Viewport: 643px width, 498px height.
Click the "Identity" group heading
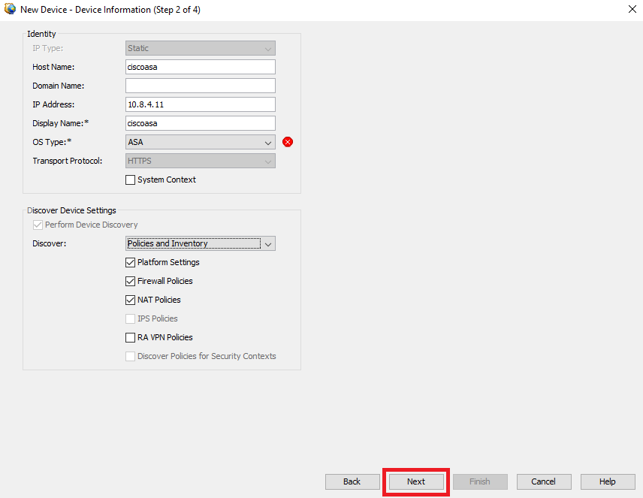coord(41,34)
